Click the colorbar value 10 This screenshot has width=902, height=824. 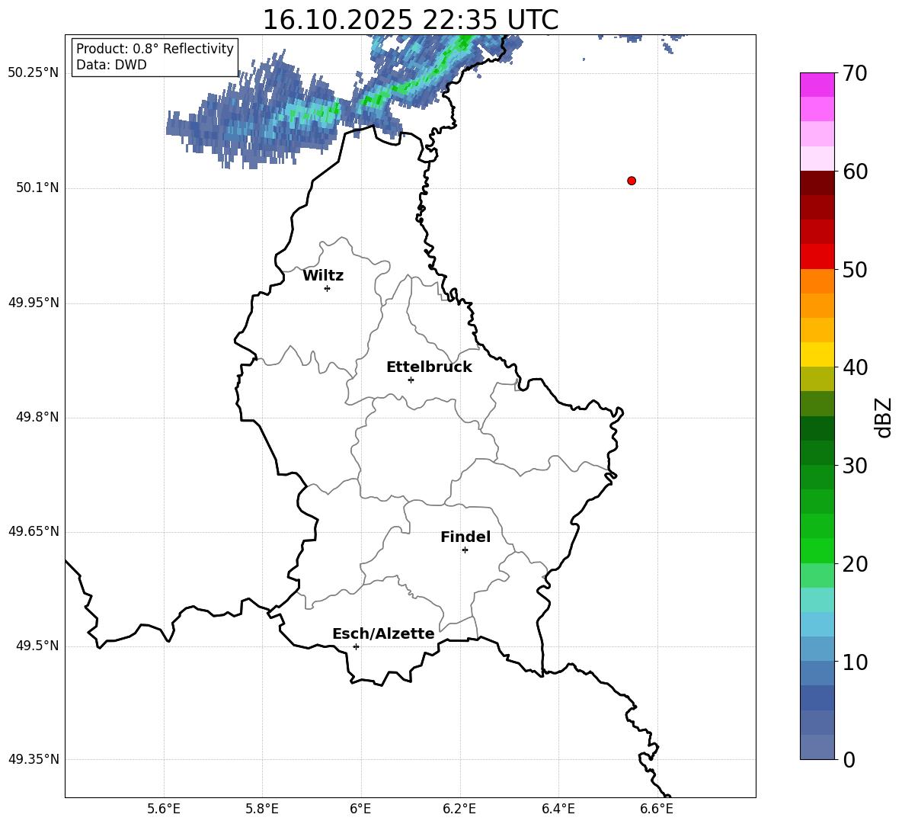point(855,662)
